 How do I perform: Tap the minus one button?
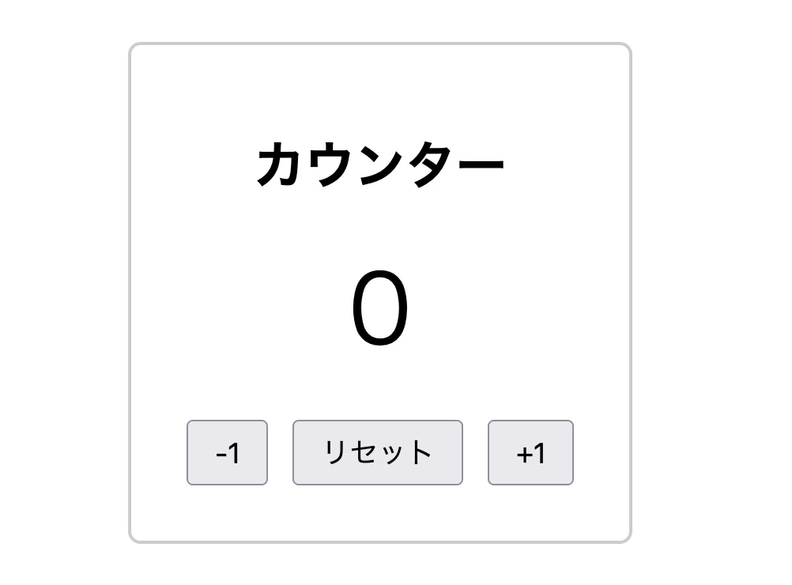228,453
